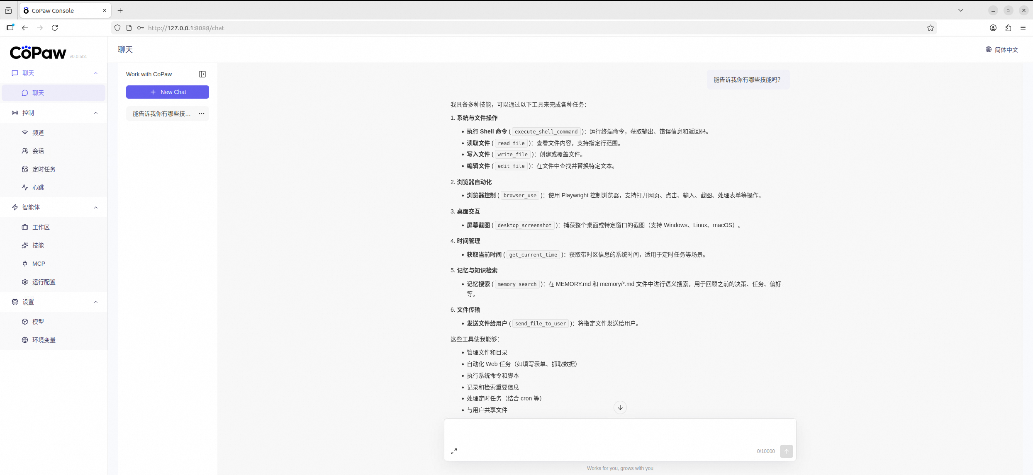Open the 聊天 chat page

click(x=54, y=93)
